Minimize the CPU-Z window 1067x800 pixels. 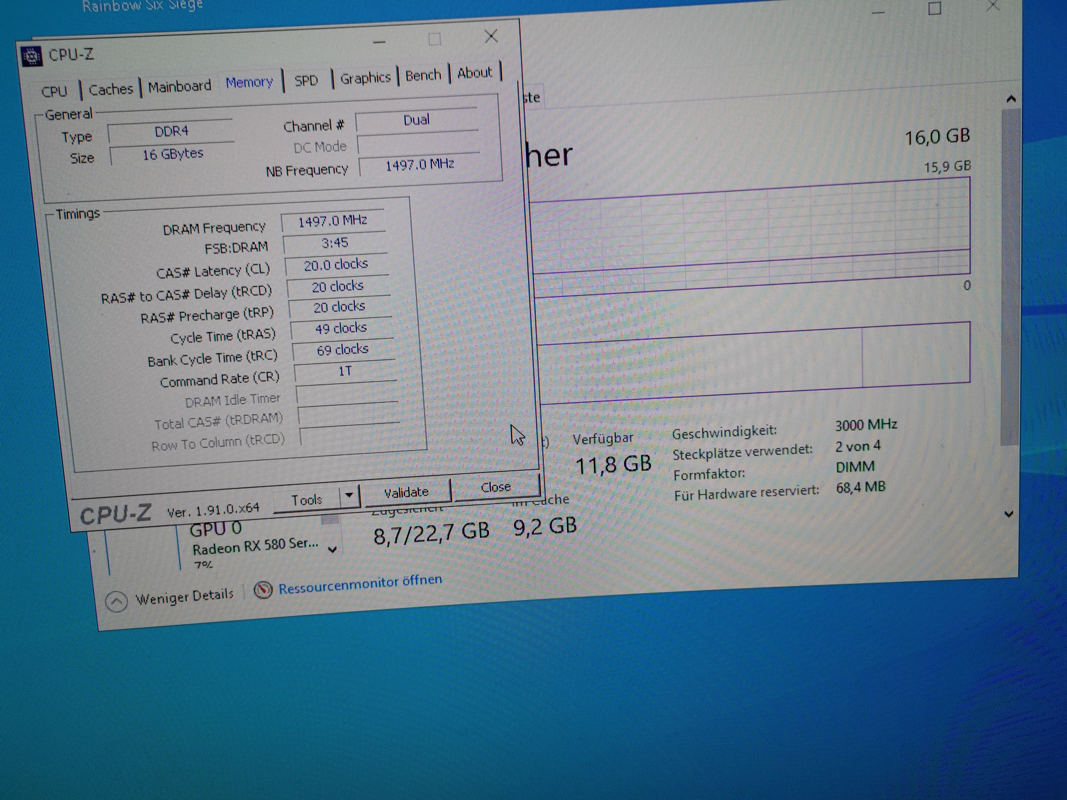(379, 42)
